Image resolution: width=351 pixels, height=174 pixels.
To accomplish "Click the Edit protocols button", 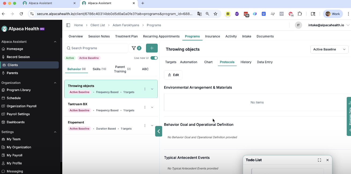I will [x=173, y=75].
